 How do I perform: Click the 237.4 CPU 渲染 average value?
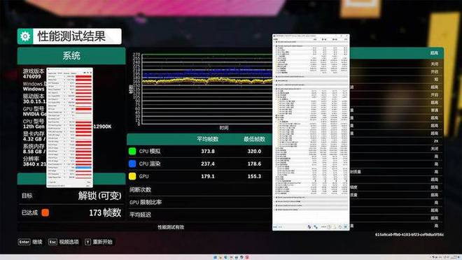208,164
